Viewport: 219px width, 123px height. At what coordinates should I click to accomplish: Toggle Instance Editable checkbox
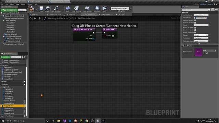point(195,20)
